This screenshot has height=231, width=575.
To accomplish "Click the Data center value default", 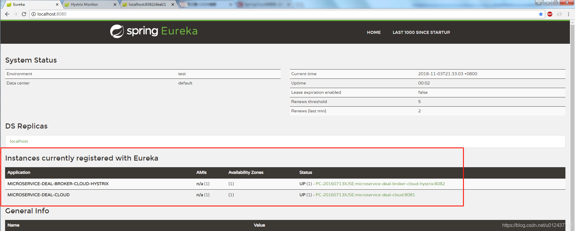I will pyautogui.click(x=185, y=83).
